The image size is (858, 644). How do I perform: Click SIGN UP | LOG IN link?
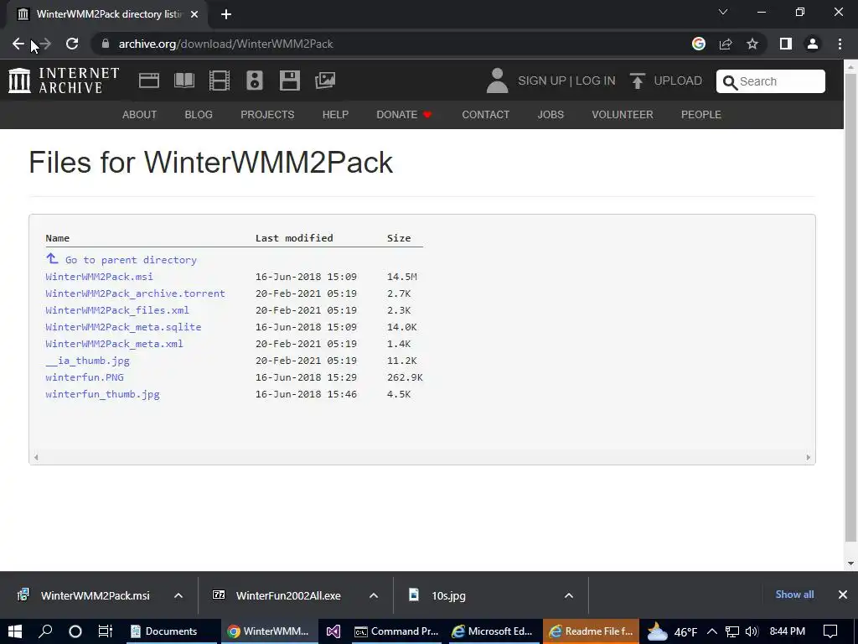pos(566,81)
